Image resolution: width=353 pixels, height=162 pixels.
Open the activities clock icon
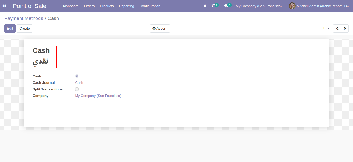[214, 6]
